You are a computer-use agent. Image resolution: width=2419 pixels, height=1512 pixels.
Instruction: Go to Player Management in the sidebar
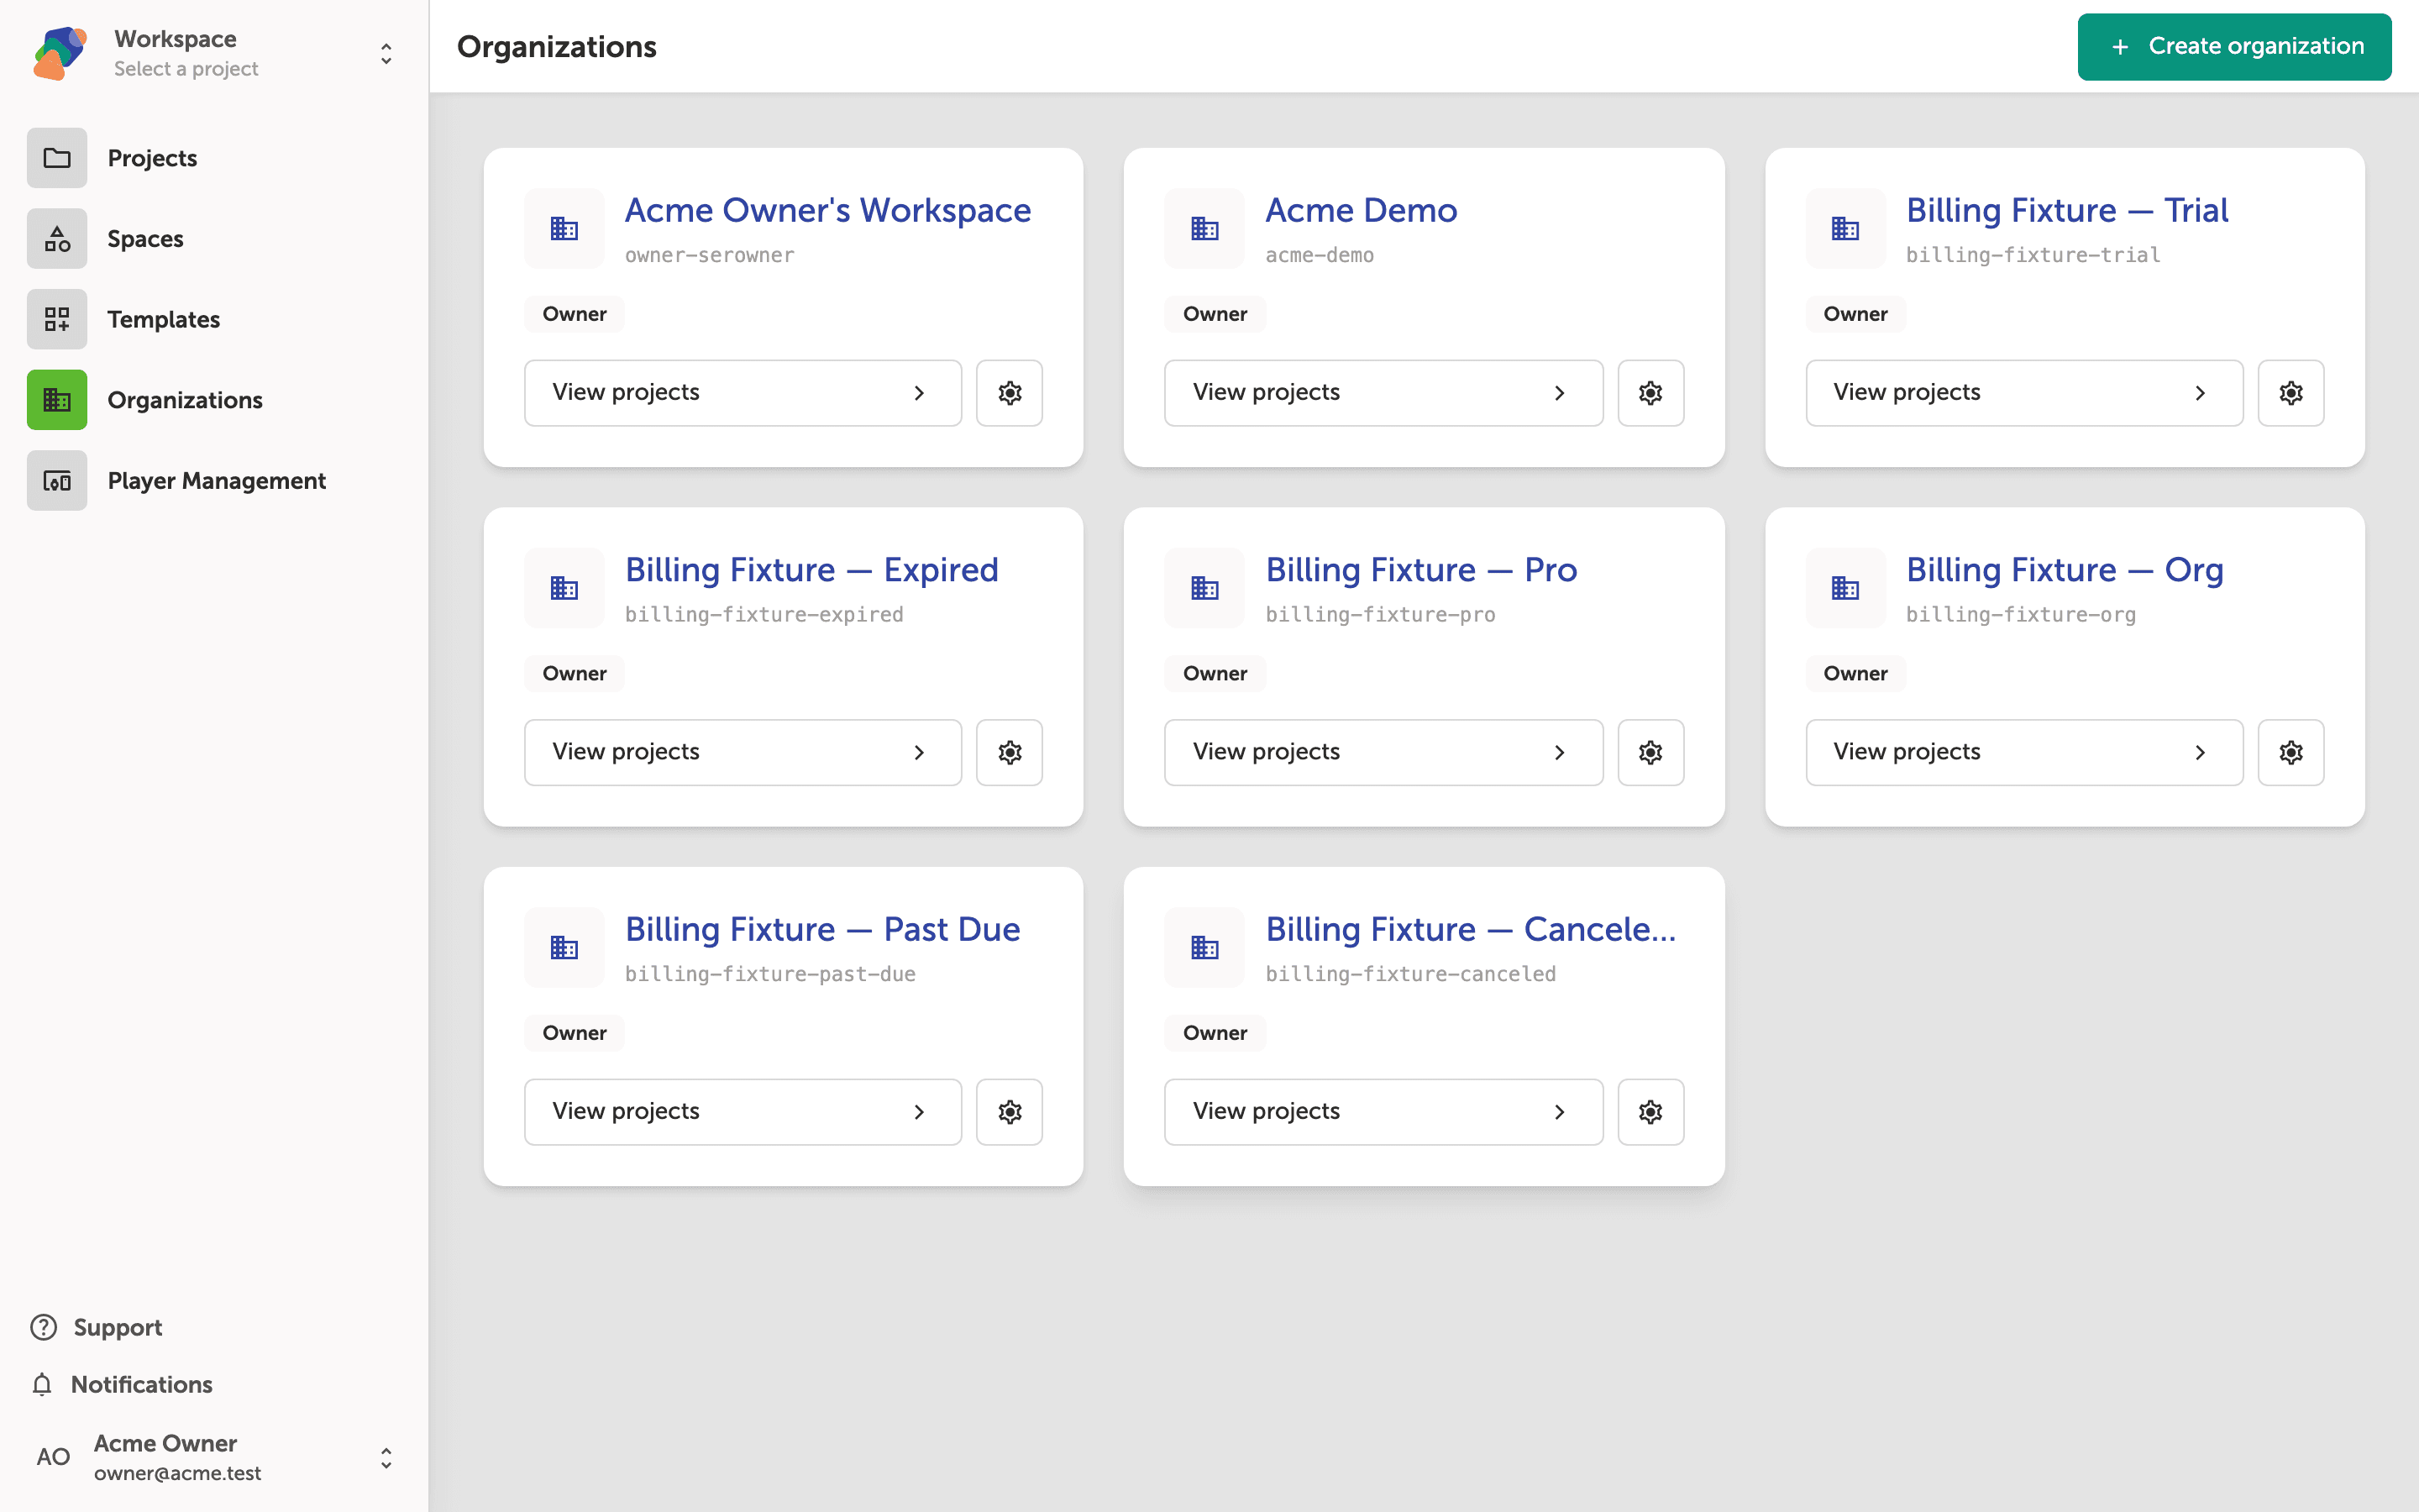216,481
